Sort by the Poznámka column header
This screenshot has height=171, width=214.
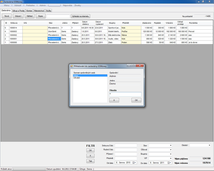tap(200, 23)
